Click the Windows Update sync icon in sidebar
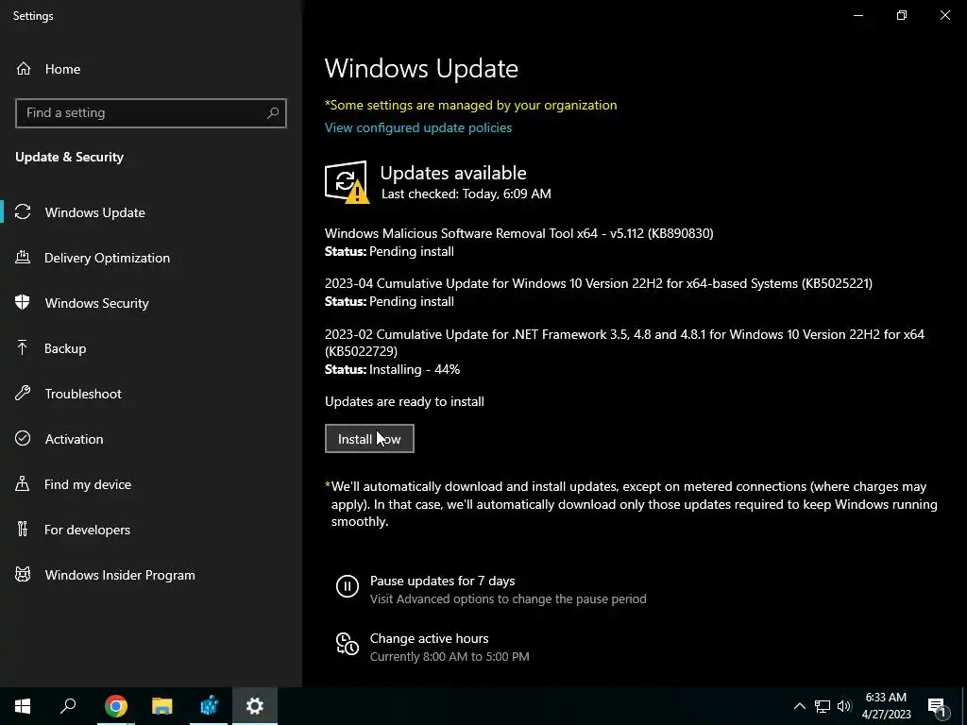 point(23,212)
